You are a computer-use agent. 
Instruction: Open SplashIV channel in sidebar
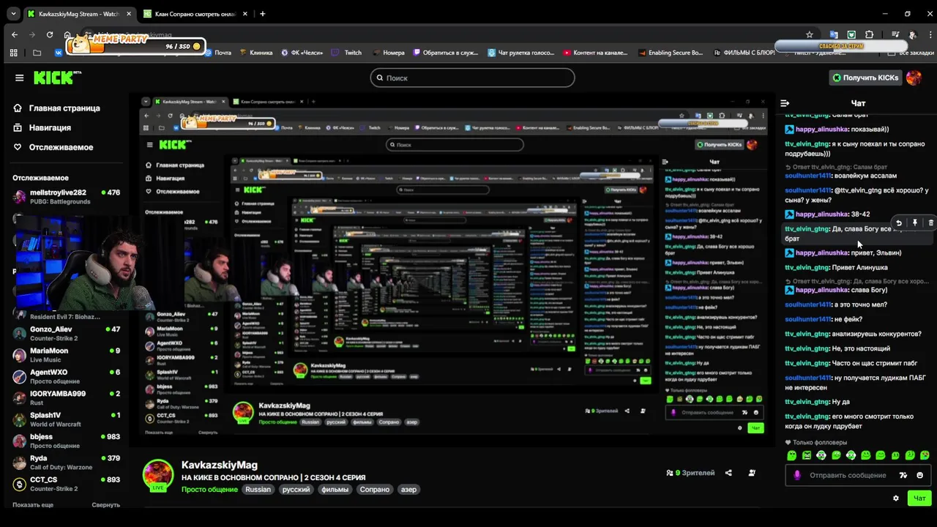tap(66, 419)
